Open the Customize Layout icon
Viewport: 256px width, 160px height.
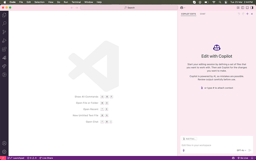(x=238, y=8)
